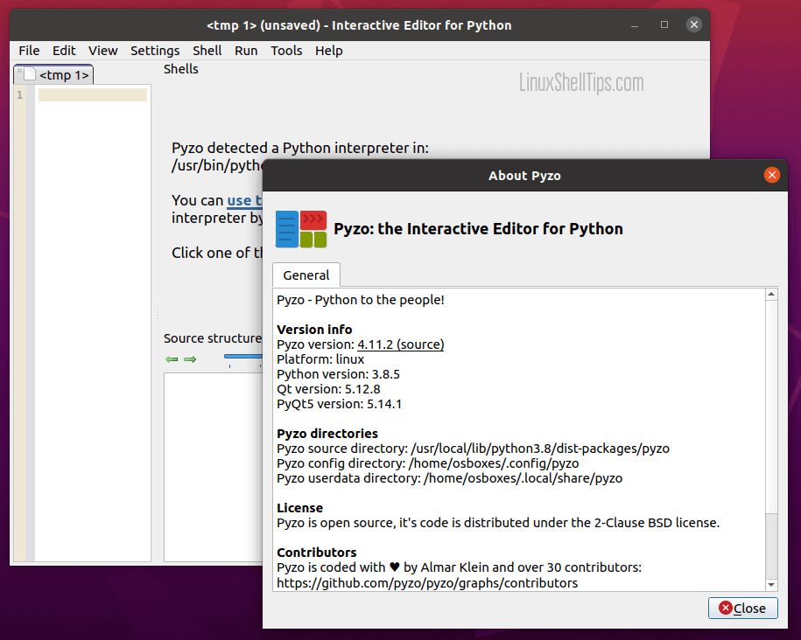Click 'Pyzo - Python to the people!' text

(x=361, y=300)
